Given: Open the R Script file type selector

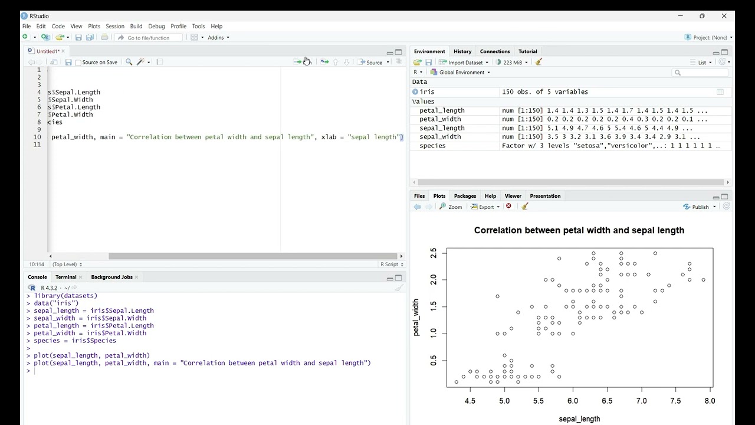Looking at the screenshot, I should (x=392, y=264).
